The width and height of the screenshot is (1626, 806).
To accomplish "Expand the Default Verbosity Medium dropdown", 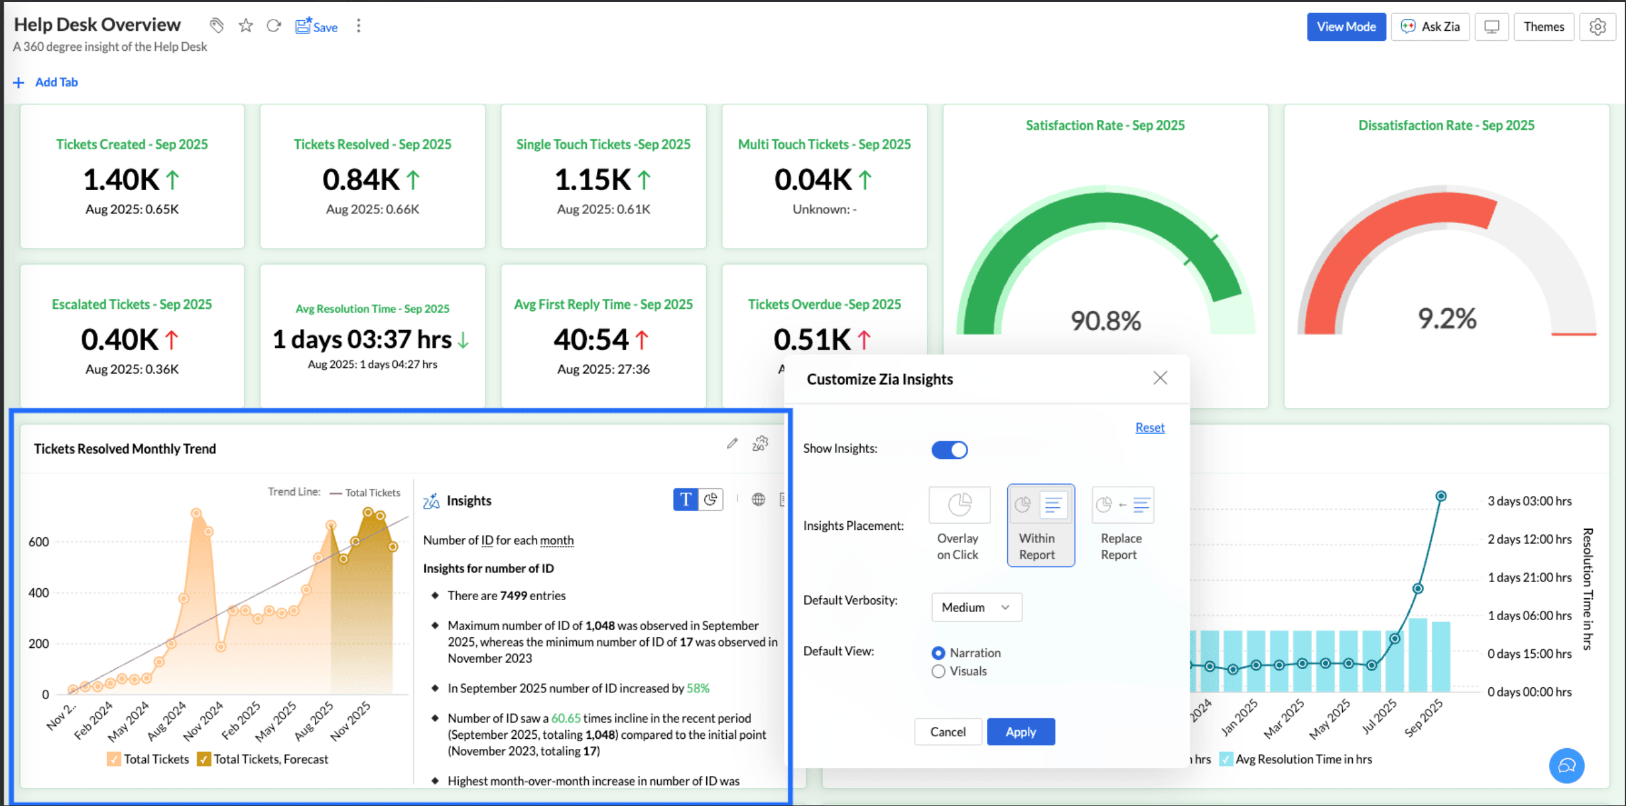I will point(976,607).
